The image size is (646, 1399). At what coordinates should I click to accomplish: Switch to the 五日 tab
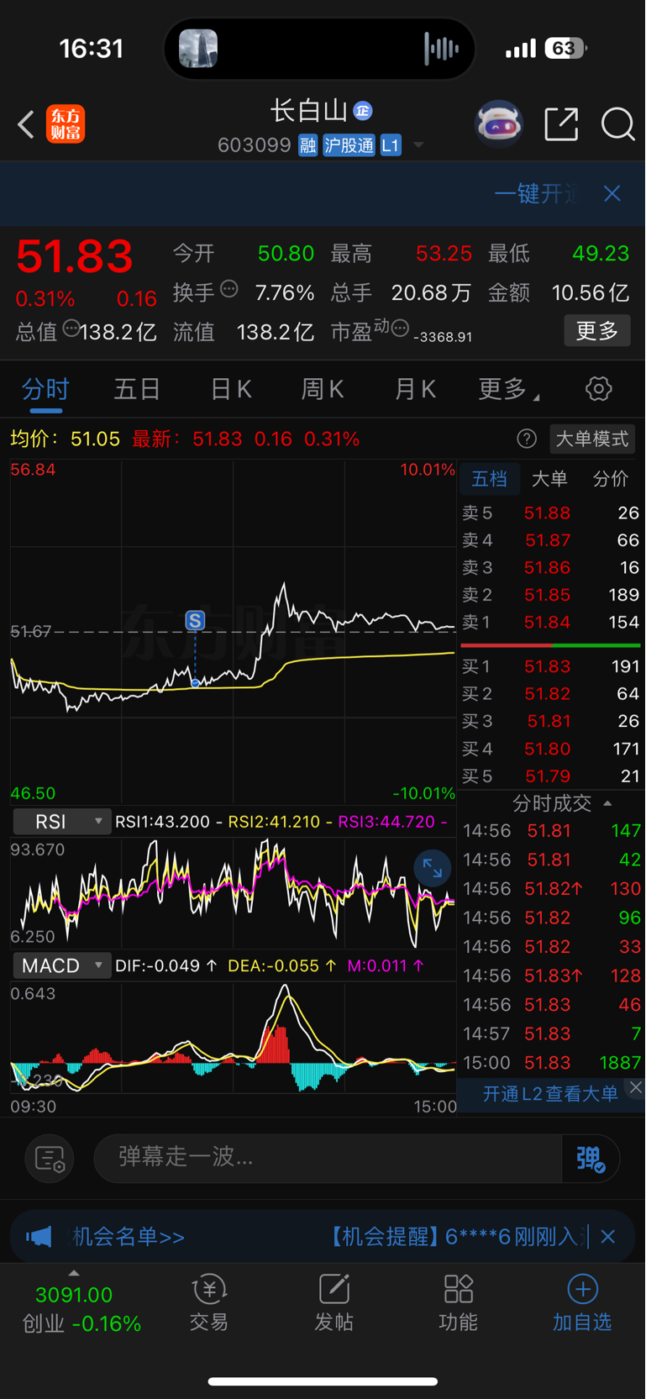pyautogui.click(x=137, y=389)
